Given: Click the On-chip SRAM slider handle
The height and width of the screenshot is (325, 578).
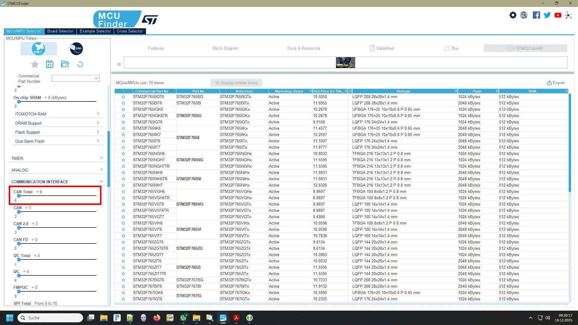Looking at the screenshot, I should tap(19, 102).
